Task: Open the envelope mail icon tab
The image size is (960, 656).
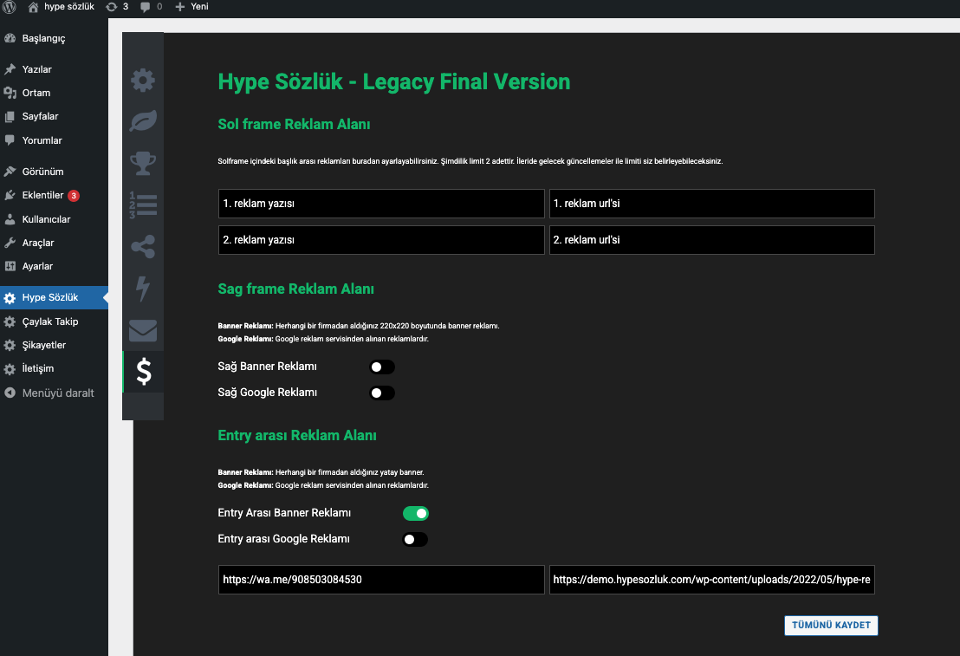Action: tap(143, 330)
